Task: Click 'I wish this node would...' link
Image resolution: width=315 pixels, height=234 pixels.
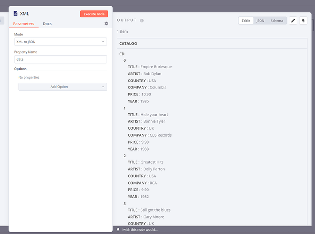Action: (x=139, y=230)
